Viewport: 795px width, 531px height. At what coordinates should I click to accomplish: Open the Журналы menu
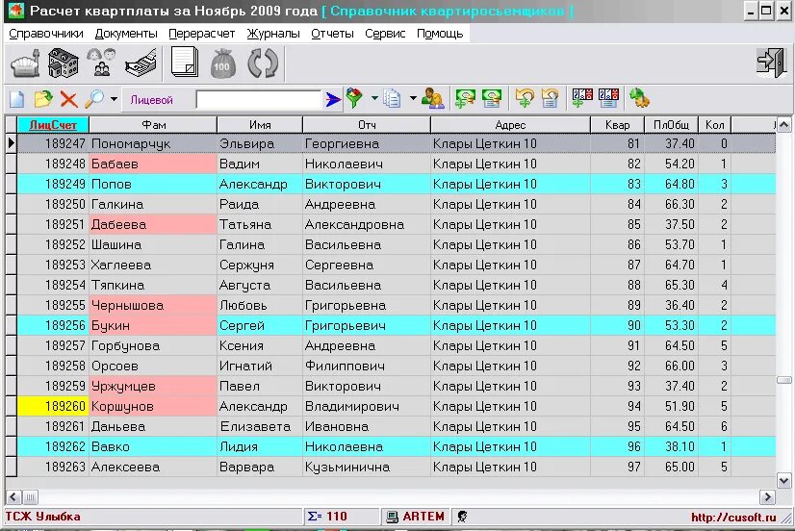272,34
